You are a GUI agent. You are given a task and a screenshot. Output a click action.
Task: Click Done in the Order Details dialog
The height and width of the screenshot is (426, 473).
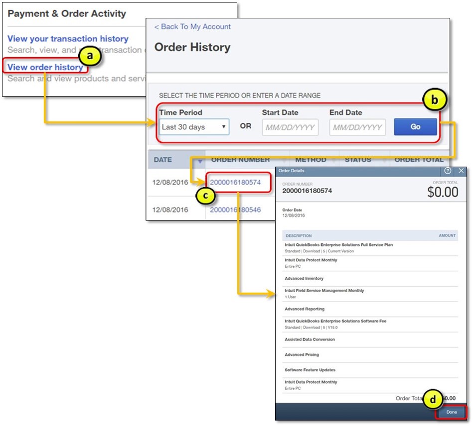pyautogui.click(x=451, y=412)
